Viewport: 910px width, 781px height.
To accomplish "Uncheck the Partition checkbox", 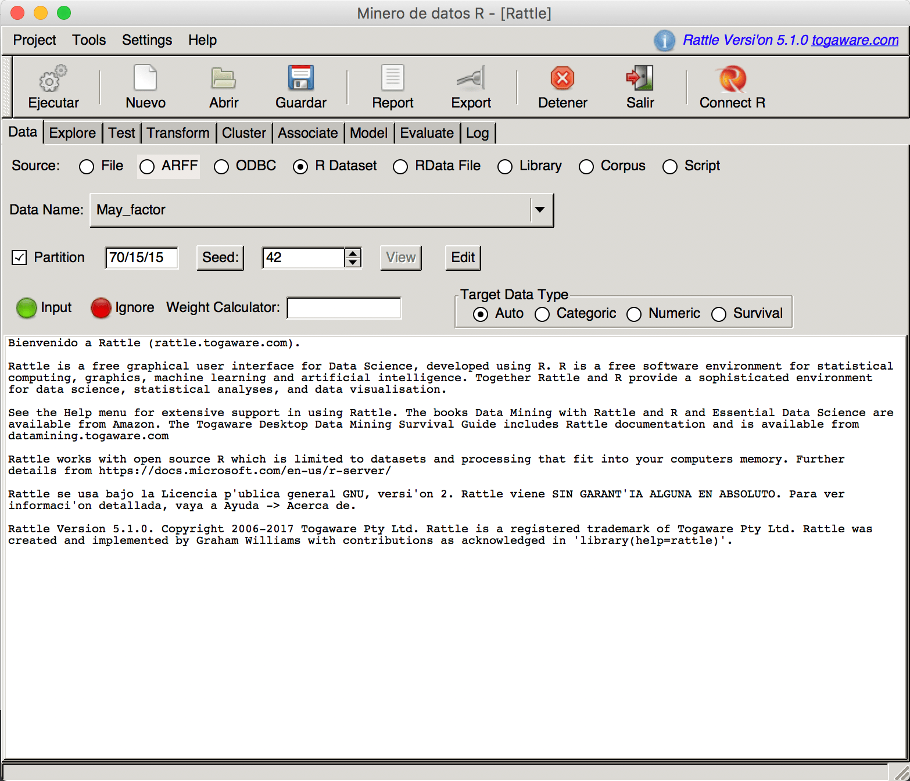I will 19,257.
